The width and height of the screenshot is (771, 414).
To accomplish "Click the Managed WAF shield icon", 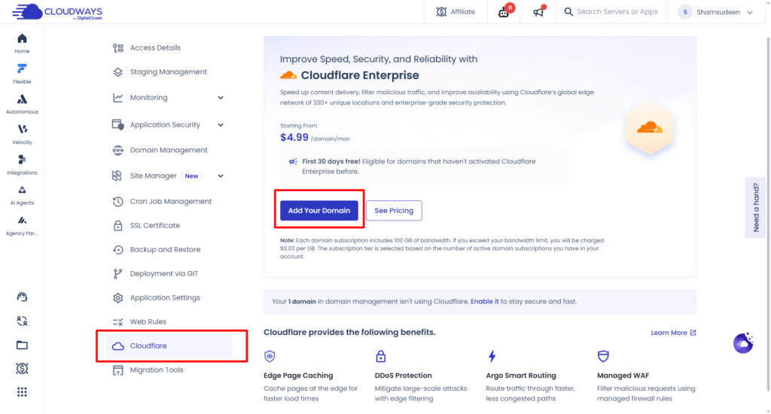I will tap(603, 356).
